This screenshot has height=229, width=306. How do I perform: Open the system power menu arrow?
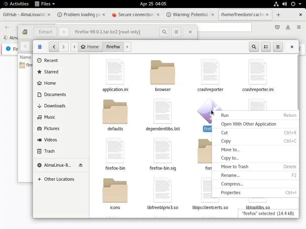300,4
